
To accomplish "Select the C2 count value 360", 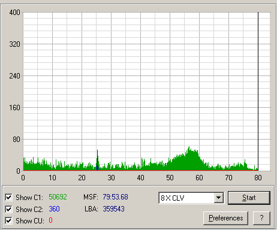I will pyautogui.click(x=54, y=209).
